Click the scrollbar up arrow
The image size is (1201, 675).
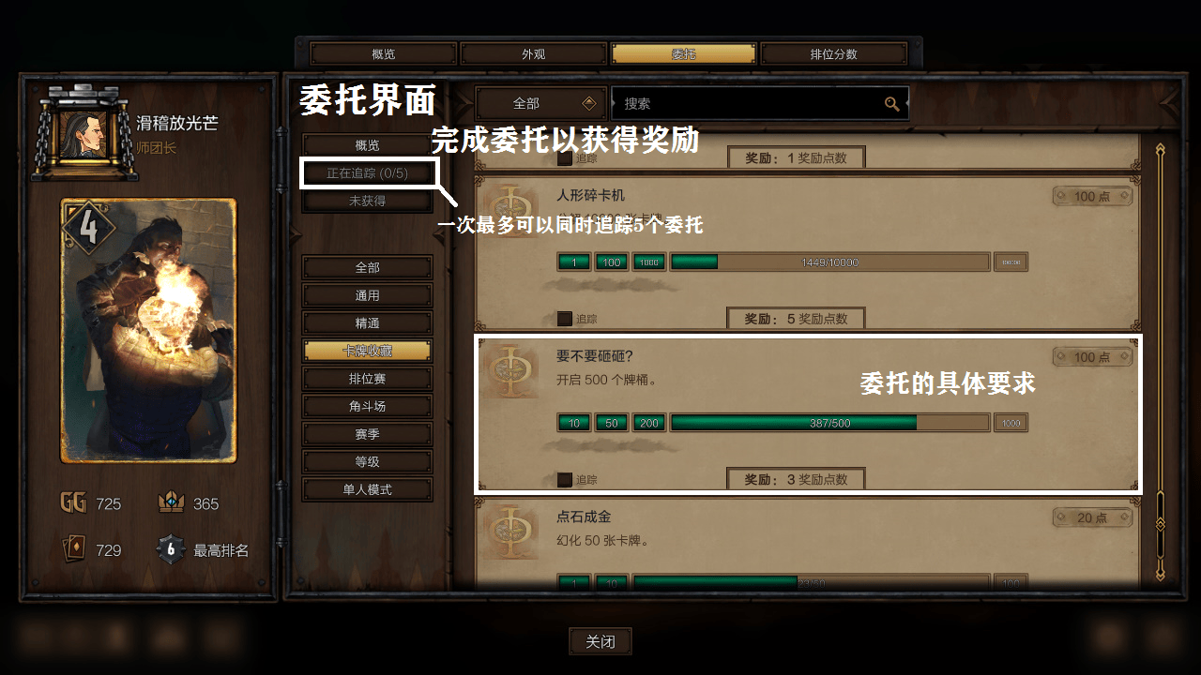click(x=1161, y=150)
